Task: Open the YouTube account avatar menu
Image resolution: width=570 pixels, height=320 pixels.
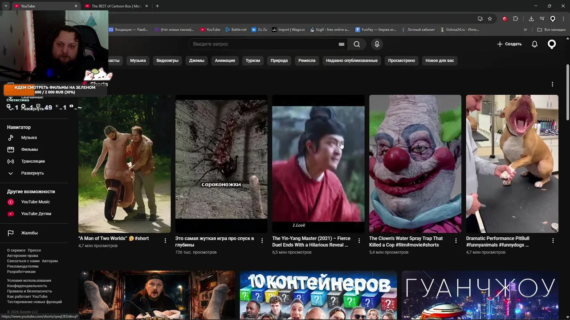Action: 552,44
